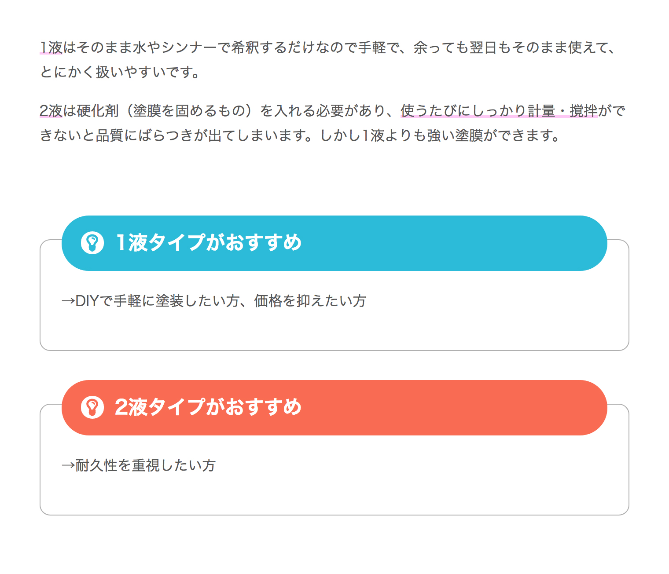669x574 pixels.
Task: Click the blue 1液タイプがおすすめ heading
Action: point(208,243)
